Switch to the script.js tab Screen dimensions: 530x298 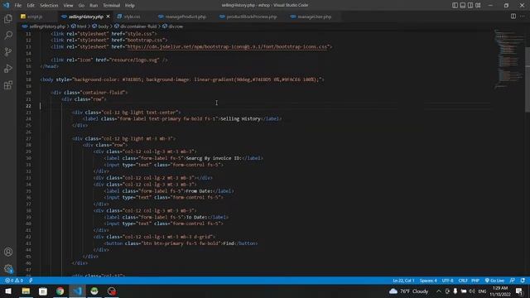coord(35,17)
